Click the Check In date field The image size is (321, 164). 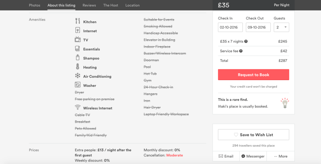tap(230, 27)
